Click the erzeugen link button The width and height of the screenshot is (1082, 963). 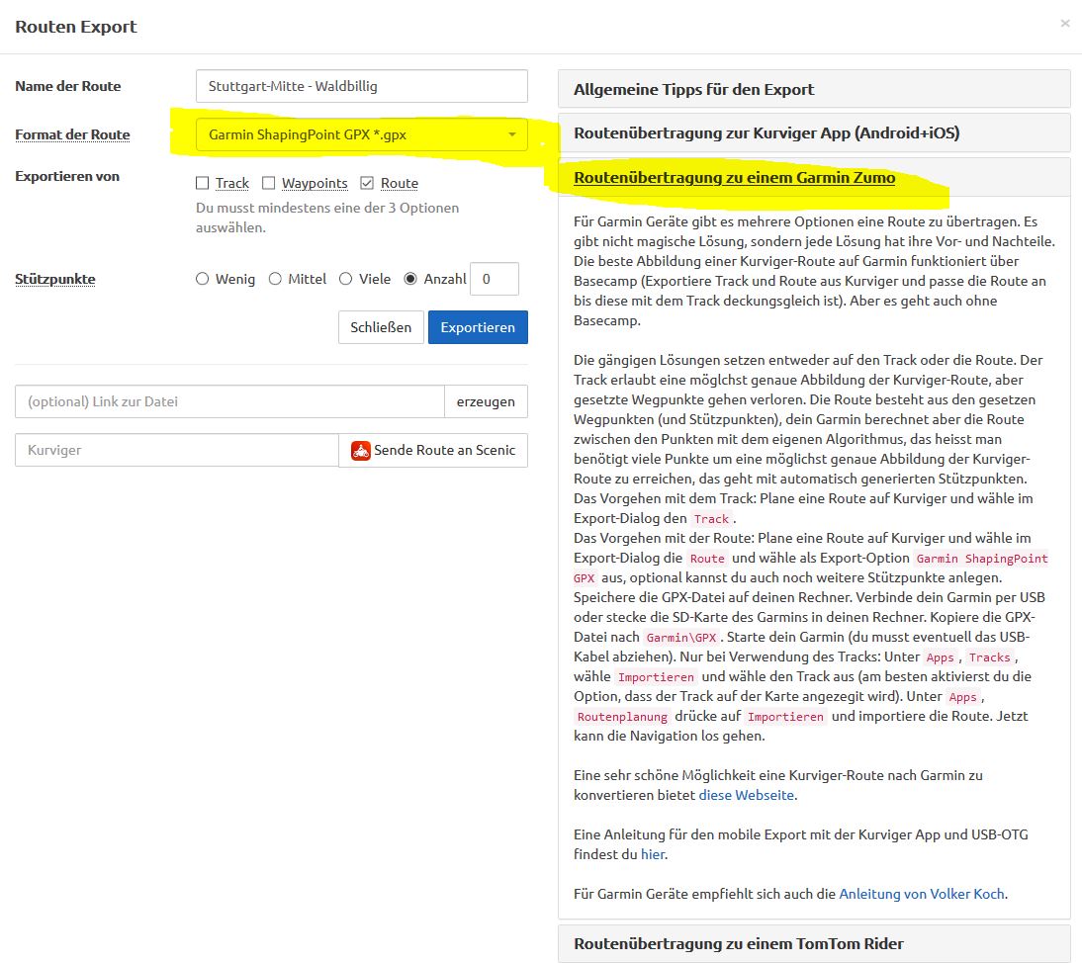pyautogui.click(x=486, y=401)
